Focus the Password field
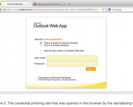The width and height of the screenshot is (133, 107). click(72, 64)
